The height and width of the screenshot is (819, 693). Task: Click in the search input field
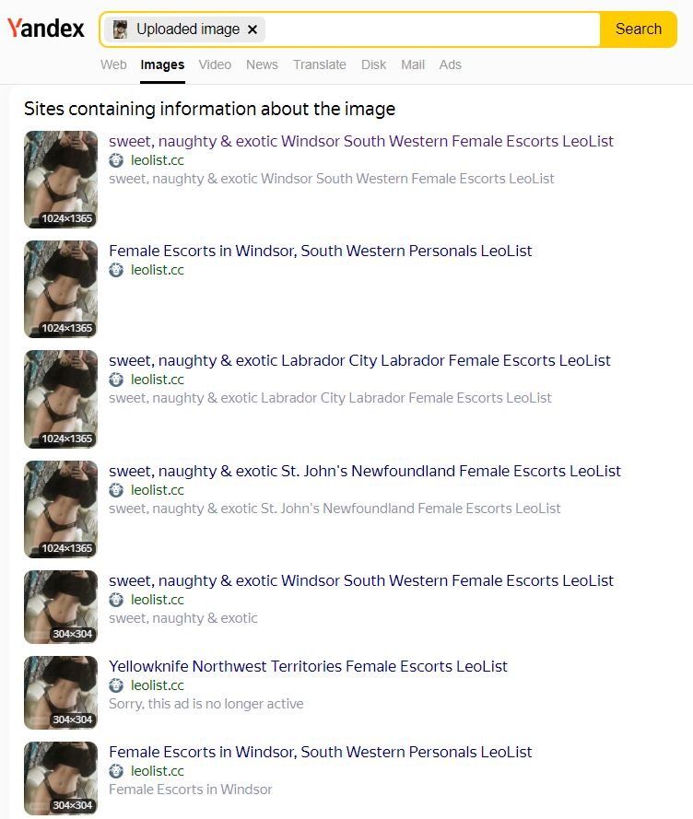point(431,29)
